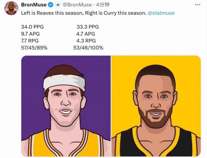
Task: Open the @statmuse mention link
Action: 161,13
